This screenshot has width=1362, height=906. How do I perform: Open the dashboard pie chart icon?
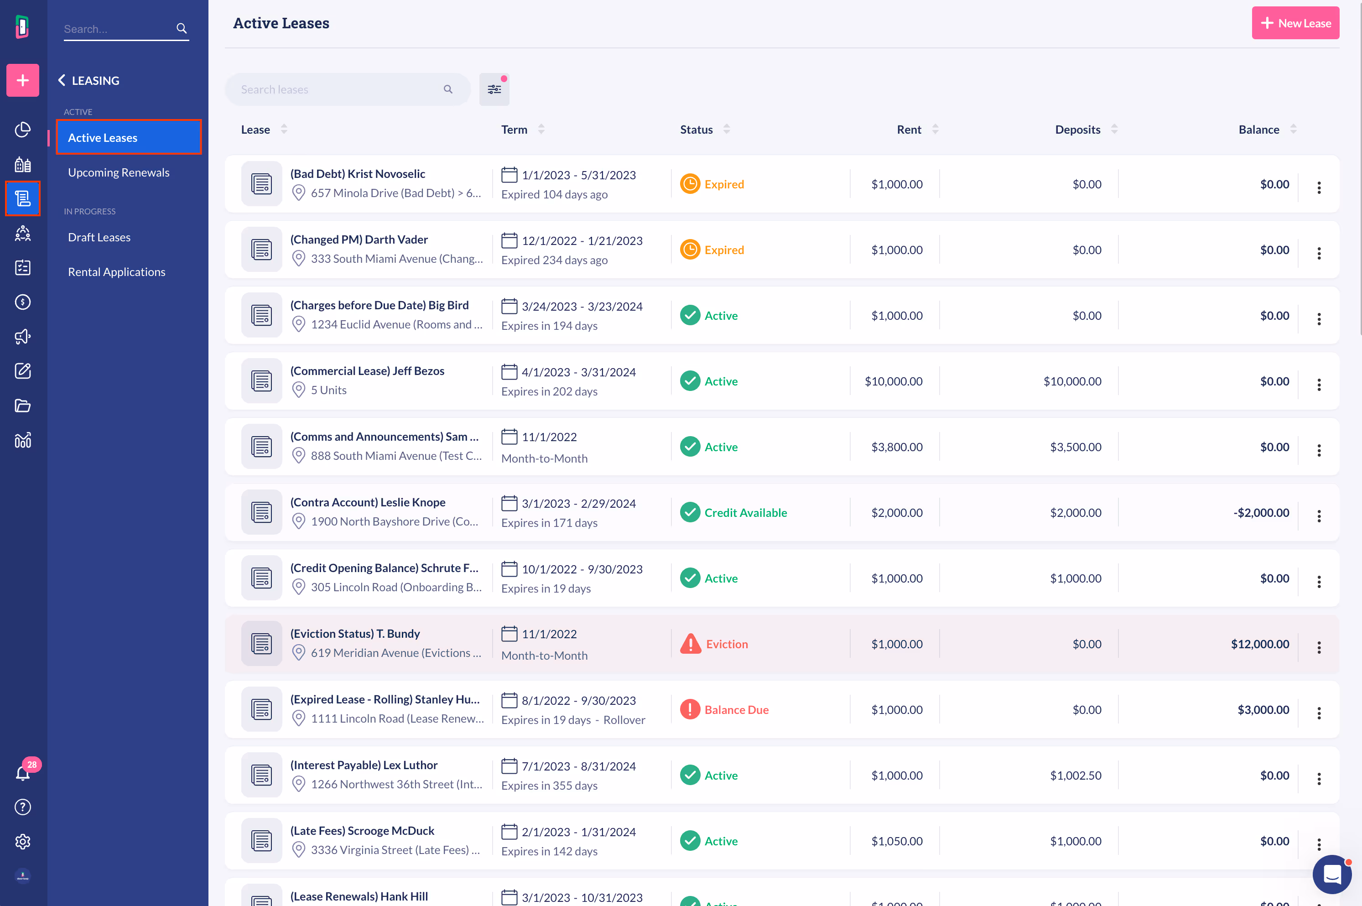[22, 130]
